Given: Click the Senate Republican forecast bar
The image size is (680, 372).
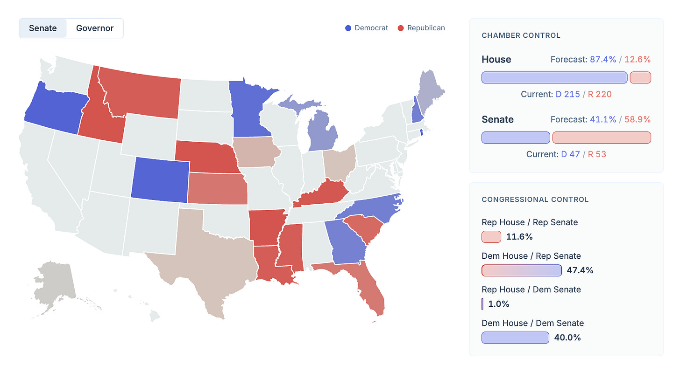Looking at the screenshot, I should pos(602,138).
